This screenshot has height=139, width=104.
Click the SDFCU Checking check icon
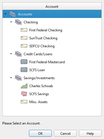[24, 46]
